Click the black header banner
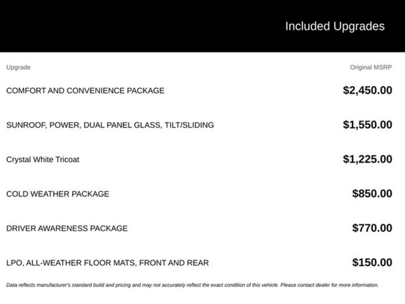The width and height of the screenshot is (405, 304). pyautogui.click(x=202, y=26)
